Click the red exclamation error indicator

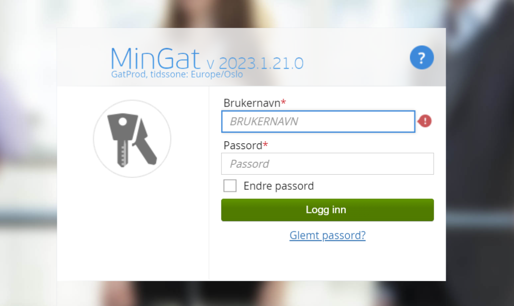pyautogui.click(x=425, y=121)
